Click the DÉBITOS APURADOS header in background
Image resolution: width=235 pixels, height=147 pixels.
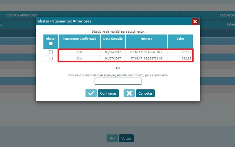click(x=21, y=15)
